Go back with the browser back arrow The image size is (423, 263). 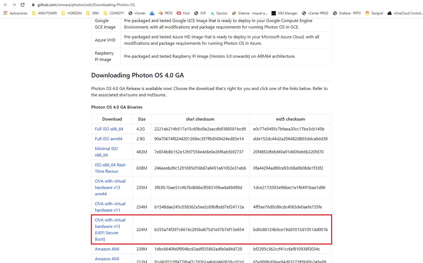5,5
